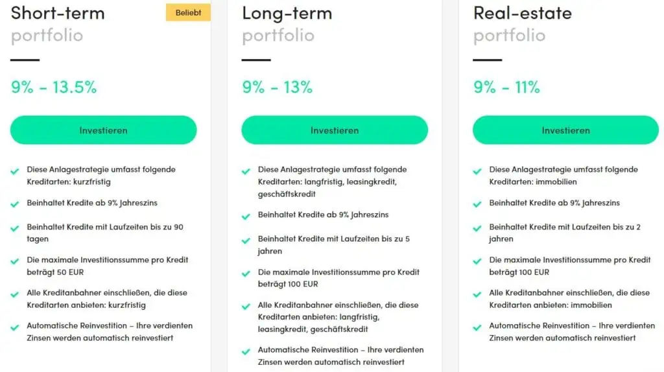Click Investieren button for Short-term portfolio

[103, 130]
